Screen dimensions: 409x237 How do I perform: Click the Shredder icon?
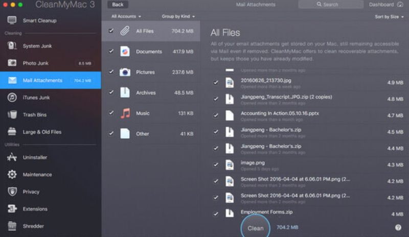[x=12, y=226]
